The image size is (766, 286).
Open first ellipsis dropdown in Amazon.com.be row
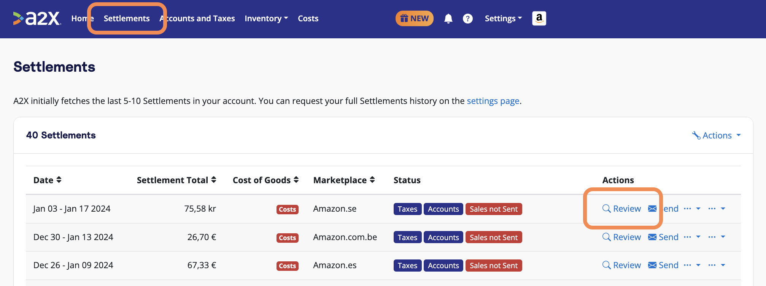pyautogui.click(x=692, y=237)
